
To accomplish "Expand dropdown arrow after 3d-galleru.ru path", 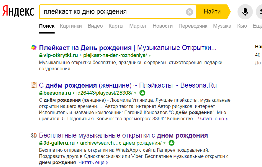I will pos(164,143).
